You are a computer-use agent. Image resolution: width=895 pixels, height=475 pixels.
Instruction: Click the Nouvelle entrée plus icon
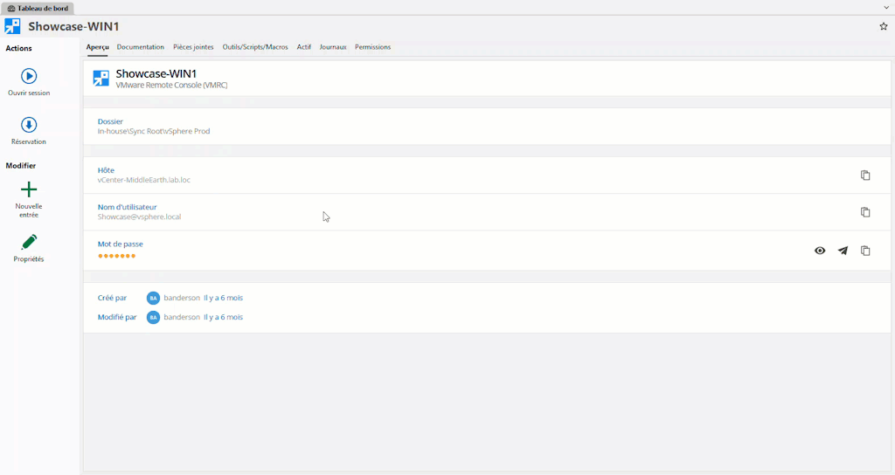(29, 189)
